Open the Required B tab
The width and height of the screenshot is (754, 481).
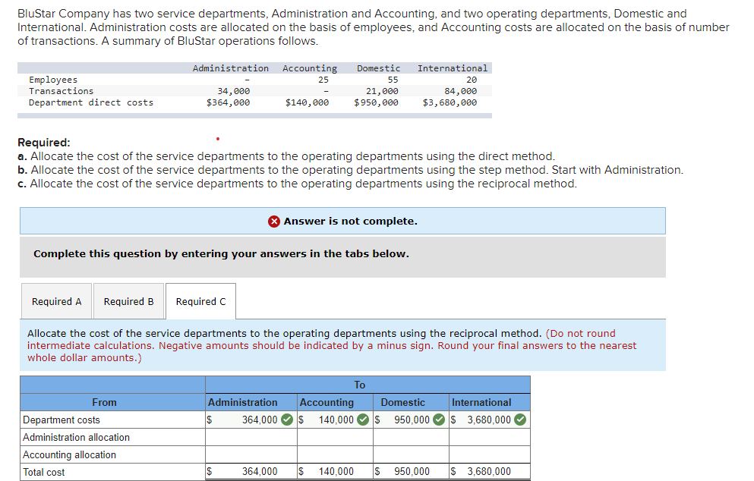(x=128, y=301)
